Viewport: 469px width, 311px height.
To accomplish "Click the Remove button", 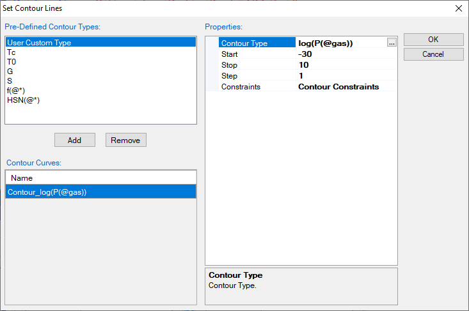I will click(x=126, y=140).
